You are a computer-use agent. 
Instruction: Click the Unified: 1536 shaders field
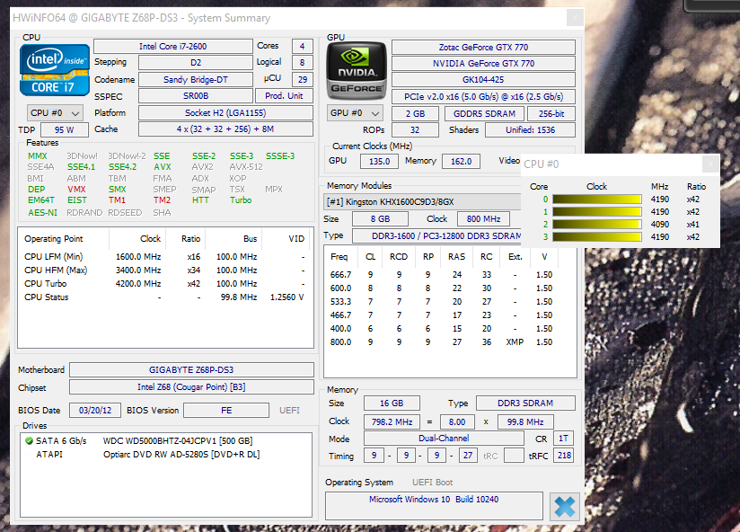(531, 129)
